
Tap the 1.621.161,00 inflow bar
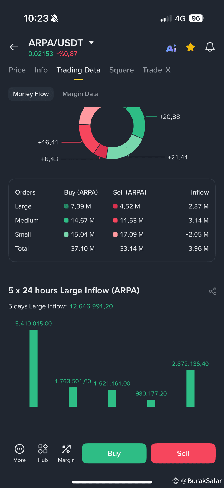point(112,398)
